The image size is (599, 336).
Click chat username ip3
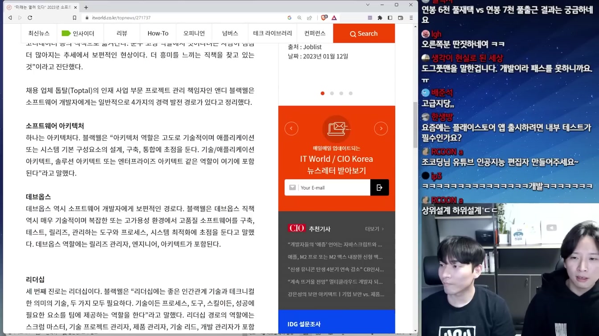point(436,176)
